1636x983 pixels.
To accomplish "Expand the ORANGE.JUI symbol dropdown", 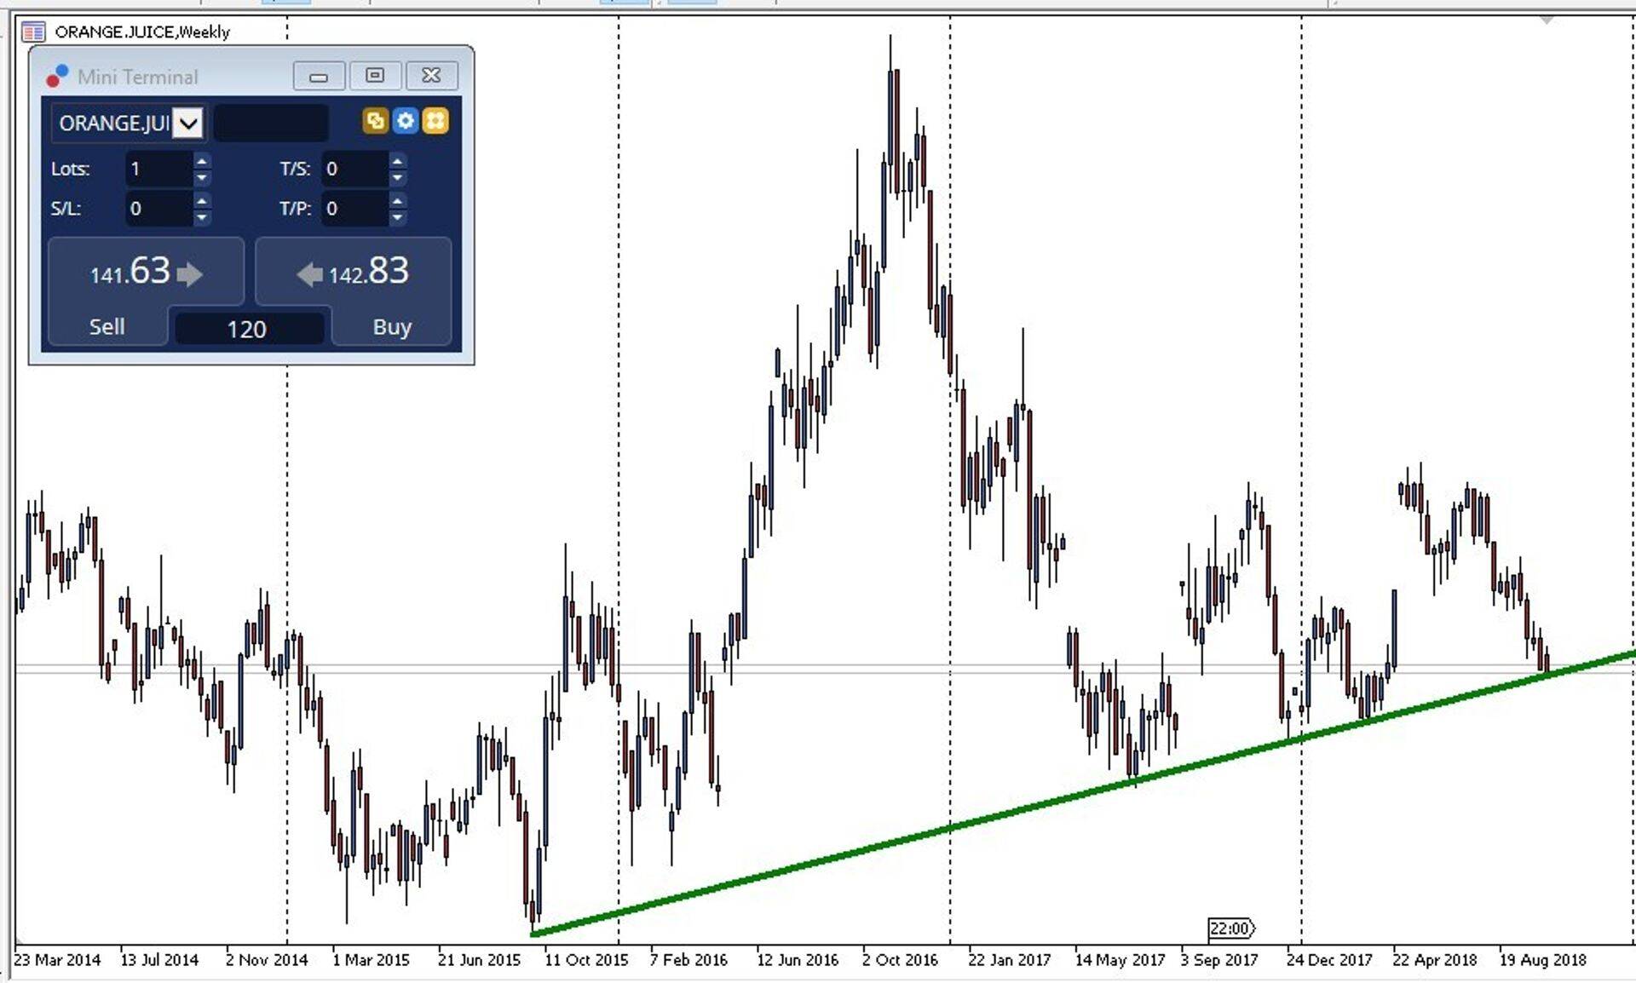I will click(187, 124).
